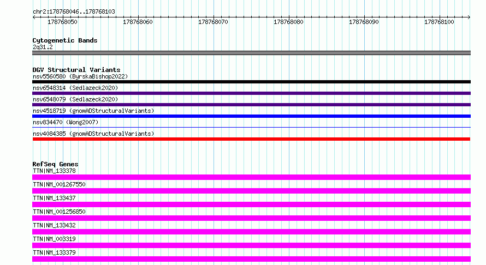Select the magenta TTN|NM_001267550 gene bar
Viewport: 486px width, 265px height.
251,191
